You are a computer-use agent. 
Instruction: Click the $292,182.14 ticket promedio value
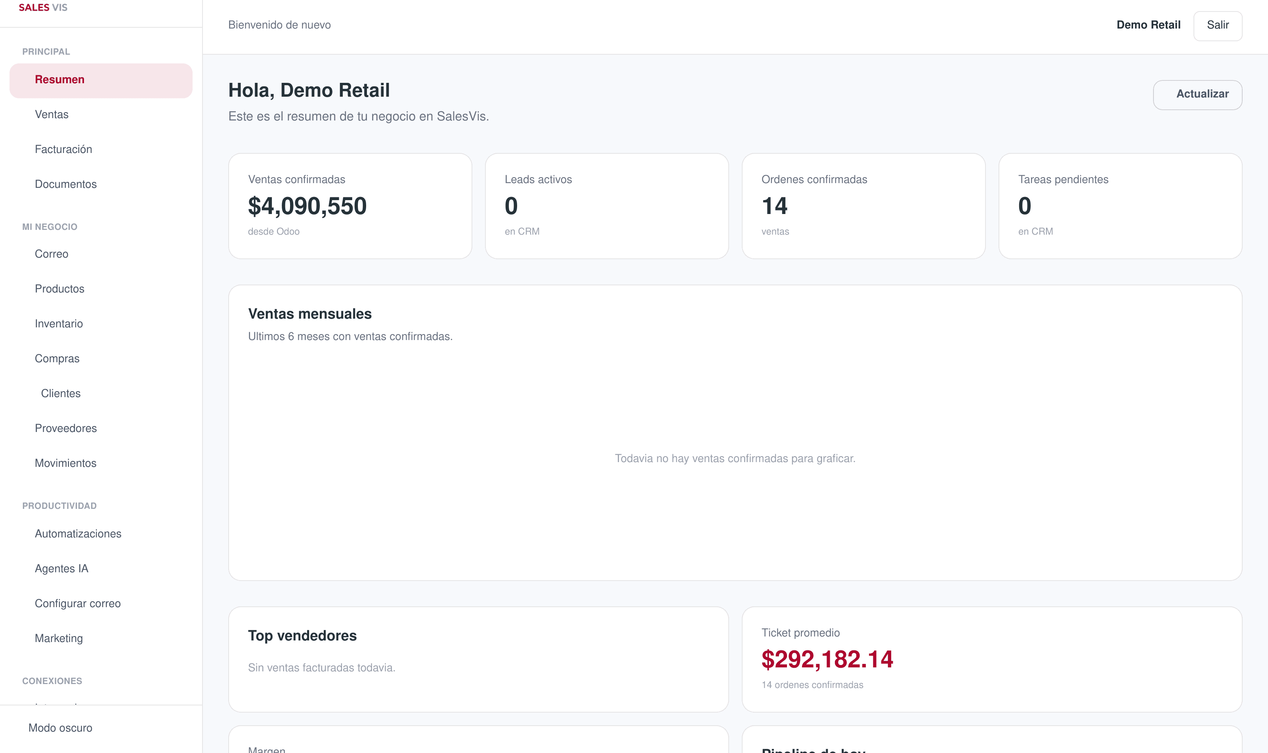827,659
